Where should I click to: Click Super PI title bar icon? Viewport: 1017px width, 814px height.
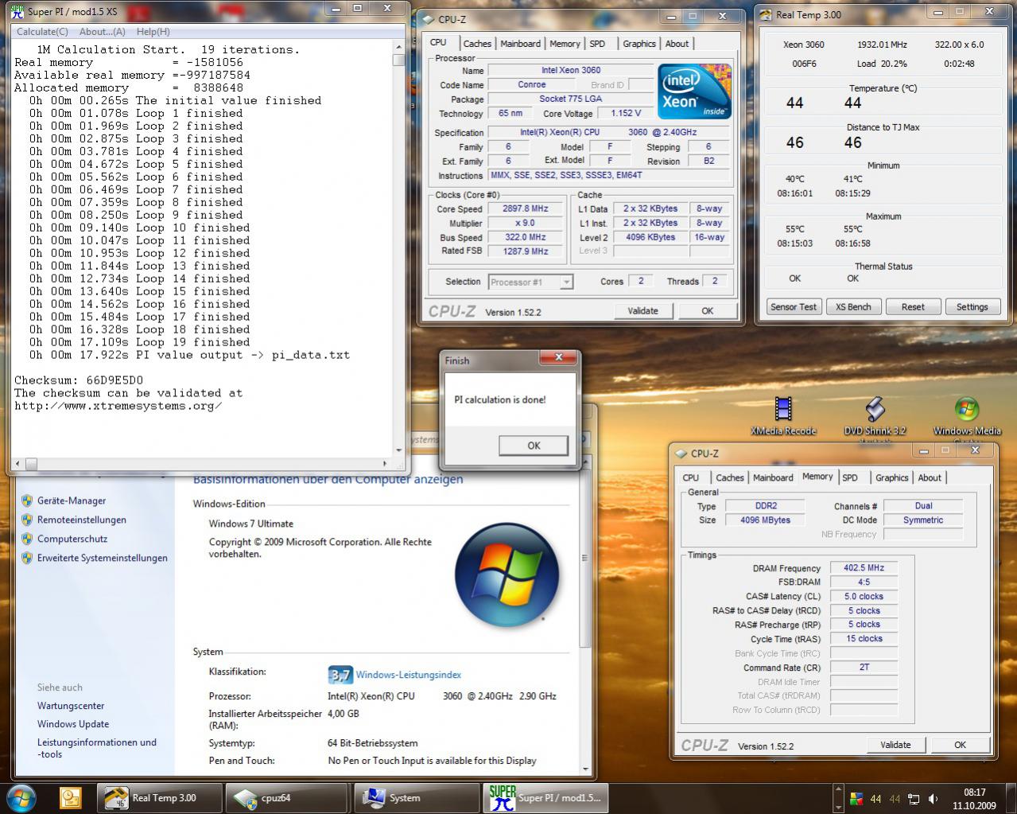[17, 11]
